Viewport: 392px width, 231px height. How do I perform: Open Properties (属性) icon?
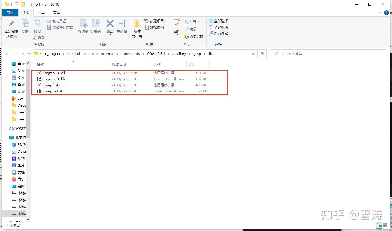[177, 24]
